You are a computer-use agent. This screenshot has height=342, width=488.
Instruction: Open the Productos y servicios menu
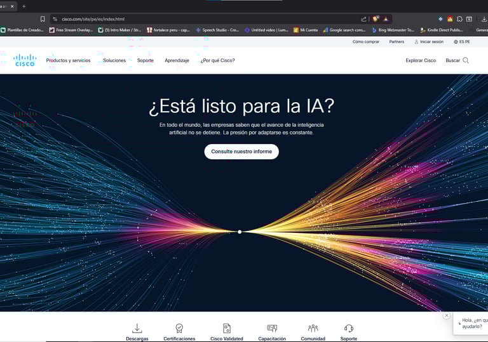tap(68, 60)
